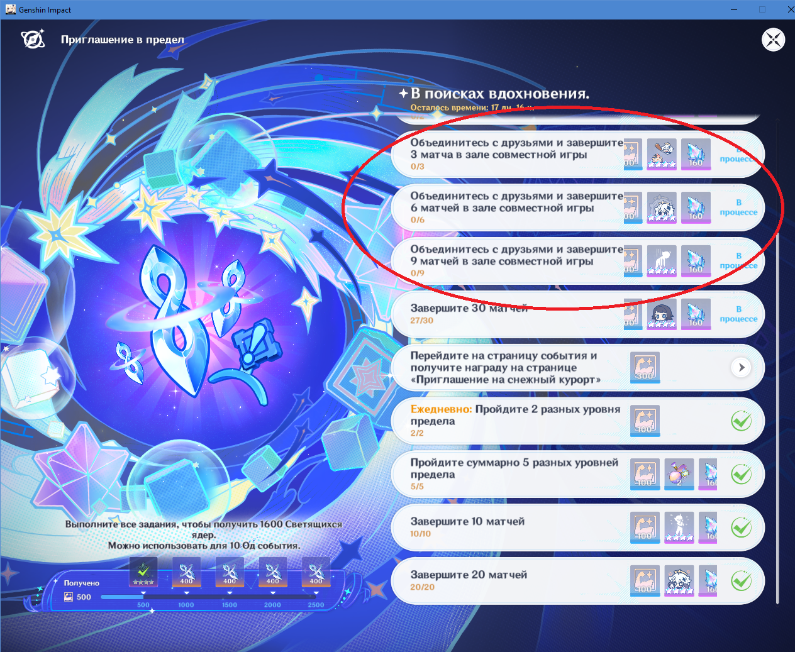795x652 pixels.
Task: Click the "Получено" label
Action: 82,583
